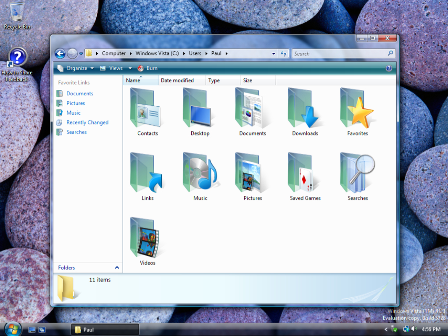Open the Organize dropdown menu
The image size is (448, 336).
[x=76, y=68]
